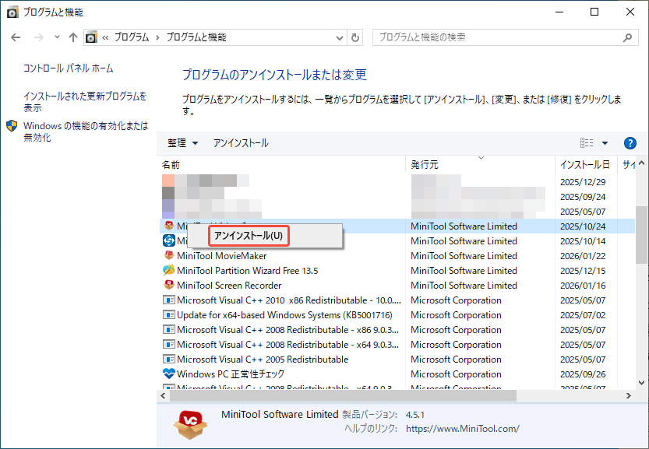Screen dimensions: 649x449
Task: Navigate up one folder level
Action: (x=73, y=37)
